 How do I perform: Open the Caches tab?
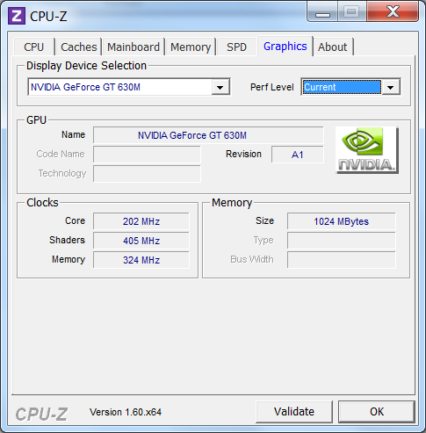click(x=79, y=47)
